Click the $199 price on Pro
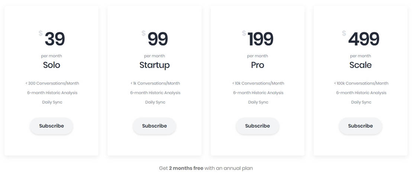 (x=260, y=39)
